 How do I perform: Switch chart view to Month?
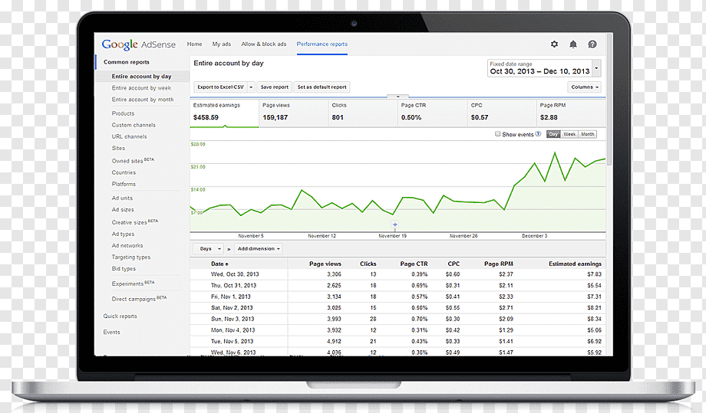point(587,134)
